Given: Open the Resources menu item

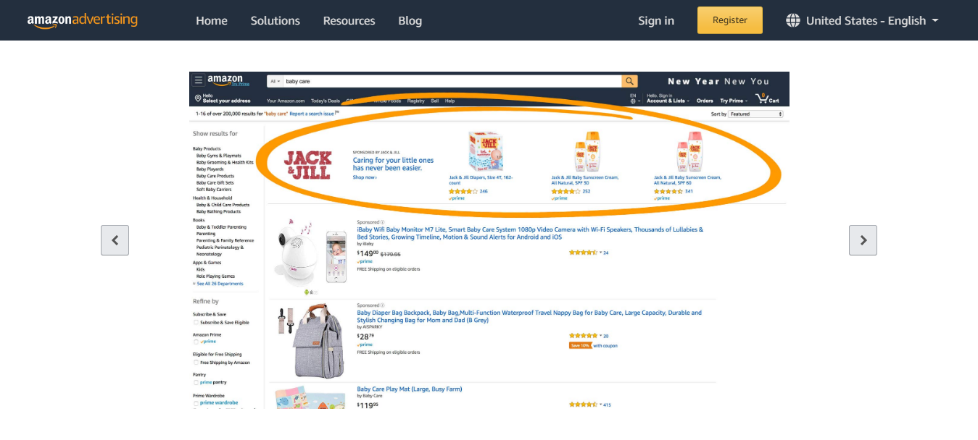Looking at the screenshot, I should pos(349,20).
